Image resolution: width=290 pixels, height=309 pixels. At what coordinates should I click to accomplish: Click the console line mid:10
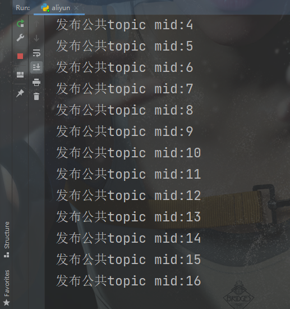pyautogui.click(x=128, y=153)
